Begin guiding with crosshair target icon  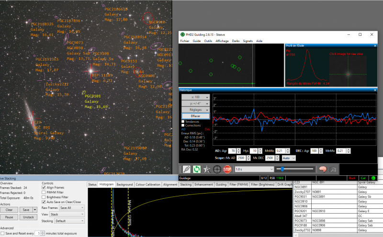[x=217, y=169]
